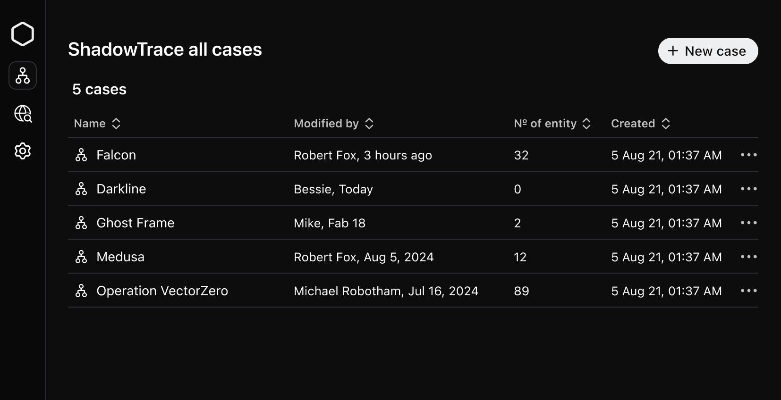This screenshot has width=781, height=400.
Task: Open the Darkline case
Action: pos(121,189)
